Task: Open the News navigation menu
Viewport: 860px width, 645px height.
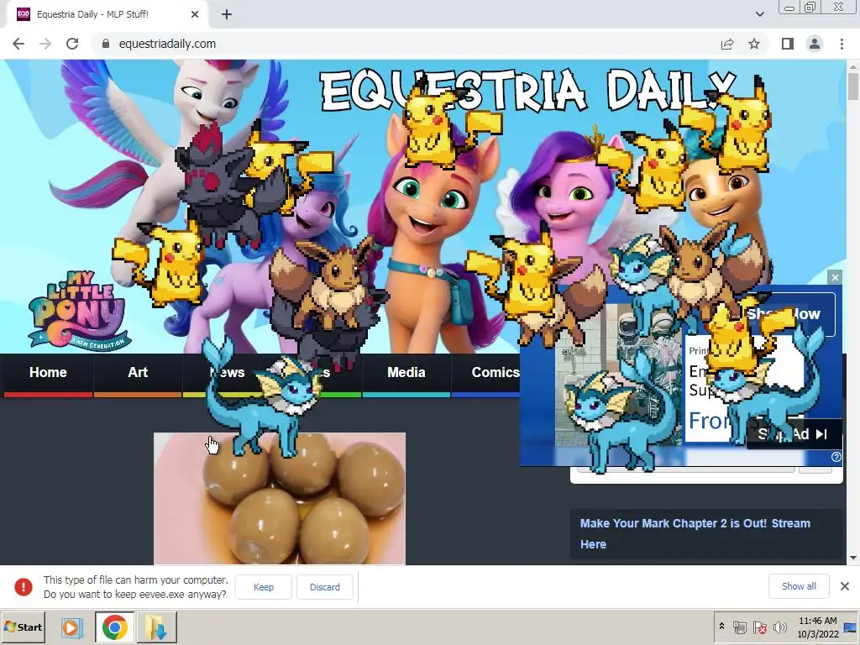Action: tap(227, 372)
